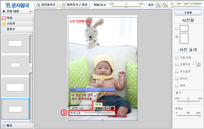Enable the 자동 보정 checkbox
The width and height of the screenshot is (204, 129).
(177, 58)
